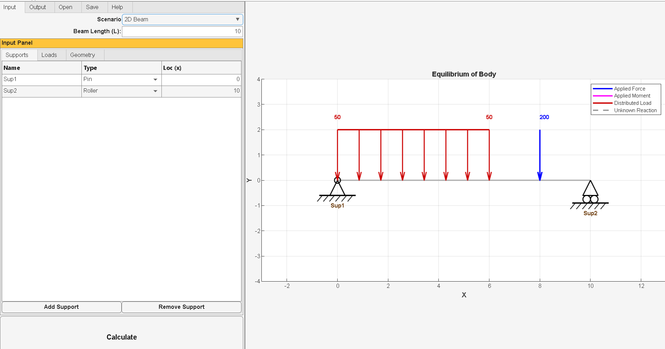Click the Sup2 location value 10

pyautogui.click(x=201, y=91)
